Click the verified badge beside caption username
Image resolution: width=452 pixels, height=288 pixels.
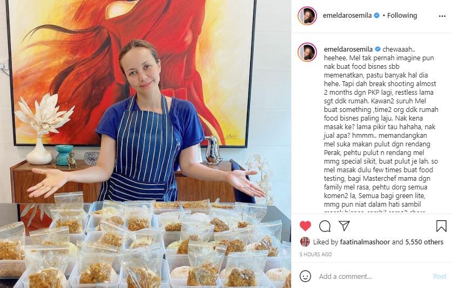(x=377, y=50)
